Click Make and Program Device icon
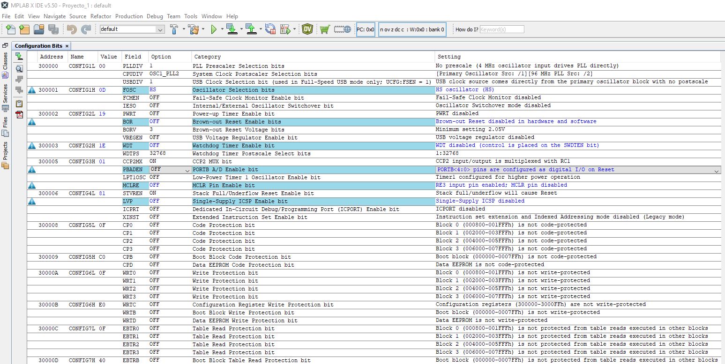725x364 pixels. tap(232, 29)
